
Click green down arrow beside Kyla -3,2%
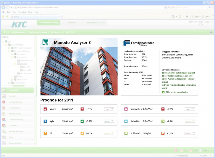click(82, 121)
